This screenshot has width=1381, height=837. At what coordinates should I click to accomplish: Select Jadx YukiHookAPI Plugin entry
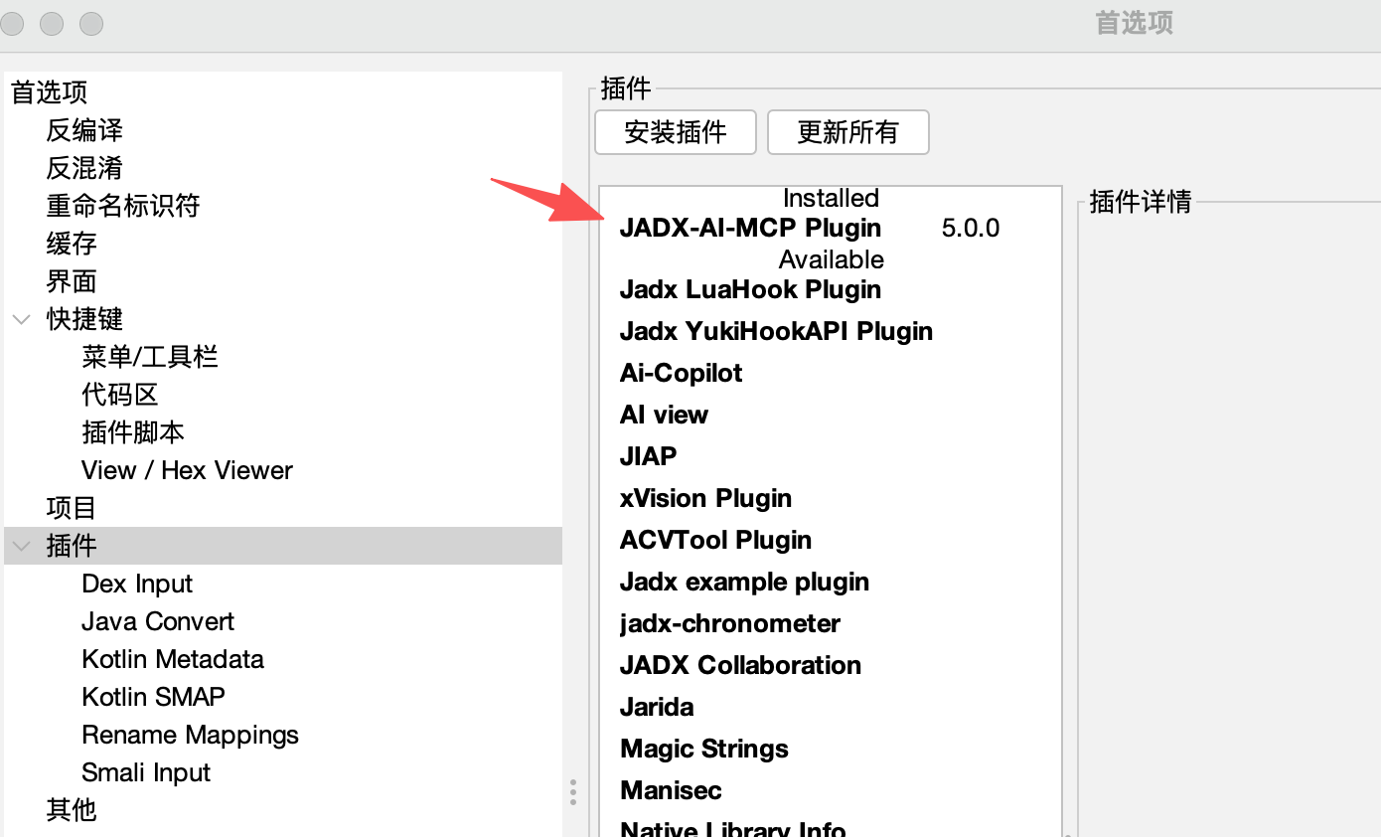pos(776,332)
